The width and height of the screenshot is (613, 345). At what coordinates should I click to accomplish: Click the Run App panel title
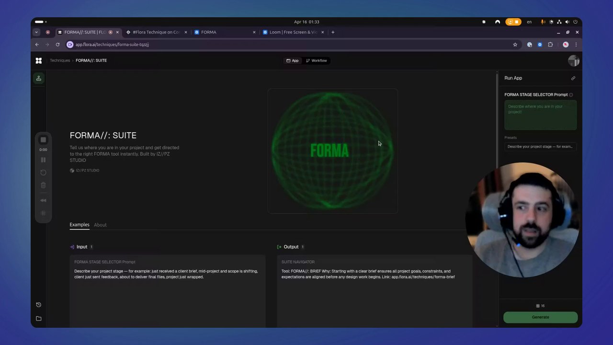point(513,78)
